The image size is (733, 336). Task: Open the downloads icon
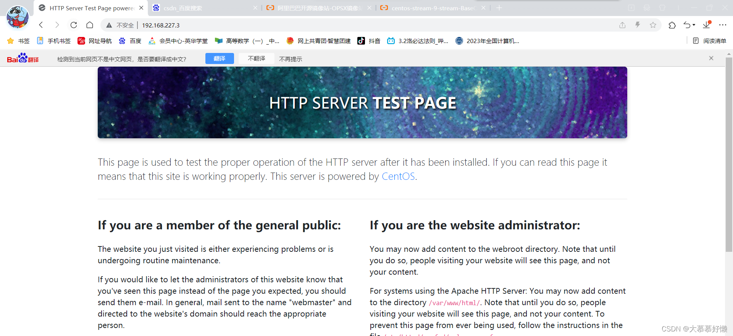point(707,25)
